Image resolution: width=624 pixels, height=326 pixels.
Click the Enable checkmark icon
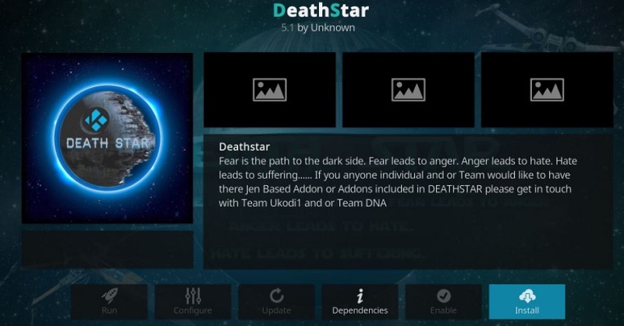pos(443,296)
